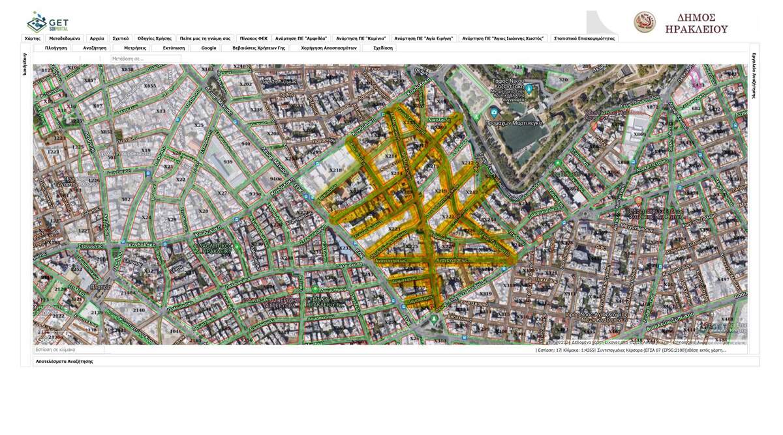Open Ανάρτηση ΠΕ "Αγία Ειρήνη" tab
The height and width of the screenshot is (435, 783).
pyautogui.click(x=423, y=38)
